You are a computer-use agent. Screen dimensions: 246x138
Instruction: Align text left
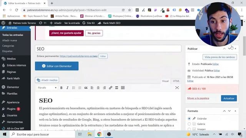pos(92,88)
